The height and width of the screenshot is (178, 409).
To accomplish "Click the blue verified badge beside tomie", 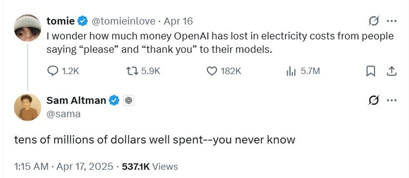I will (x=83, y=20).
